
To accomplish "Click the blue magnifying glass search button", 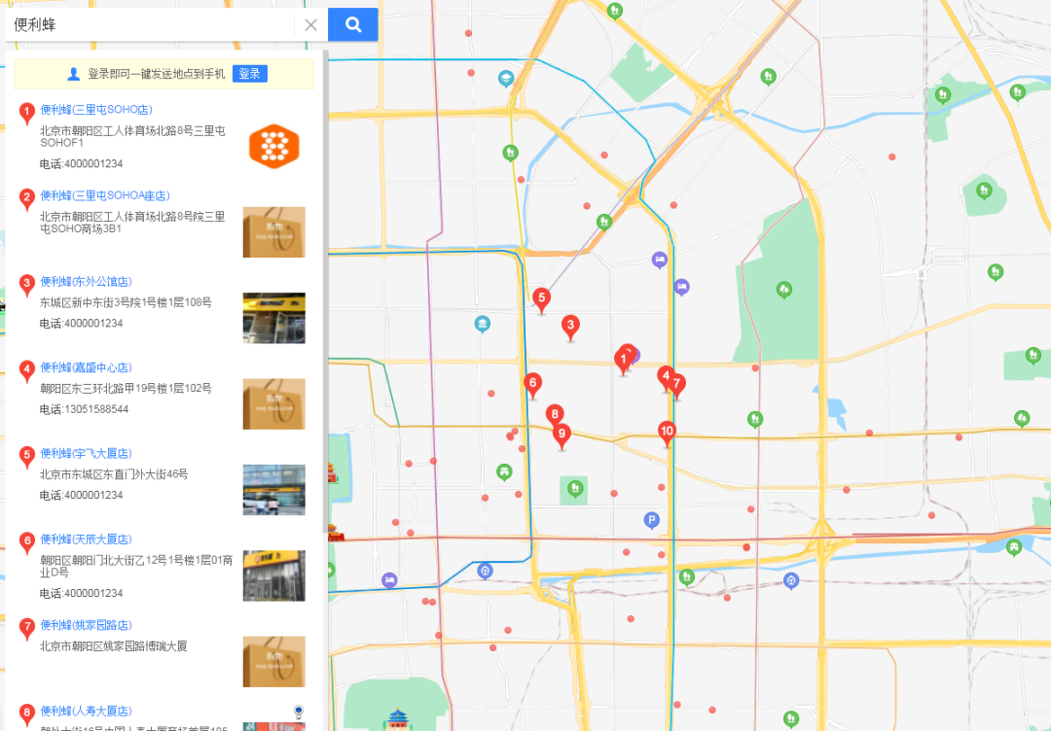I will click(352, 24).
